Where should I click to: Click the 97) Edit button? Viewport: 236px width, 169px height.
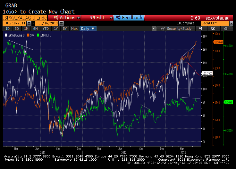(x=97, y=18)
